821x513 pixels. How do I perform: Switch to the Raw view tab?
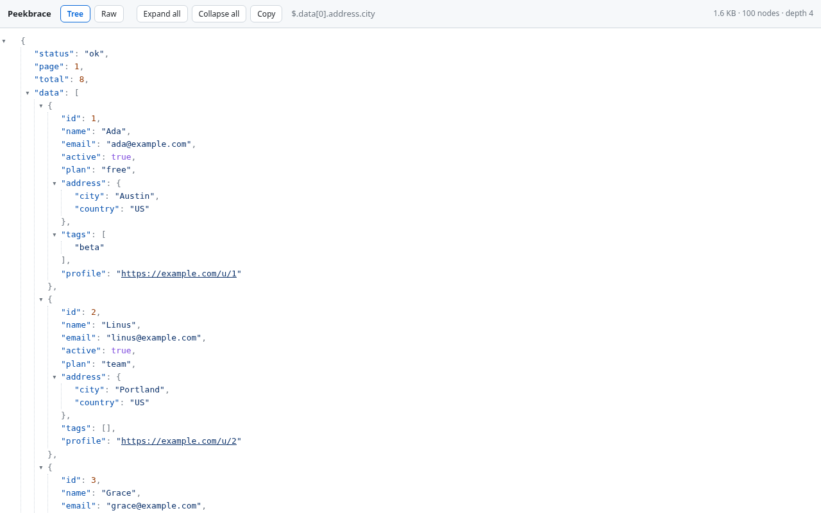109,14
